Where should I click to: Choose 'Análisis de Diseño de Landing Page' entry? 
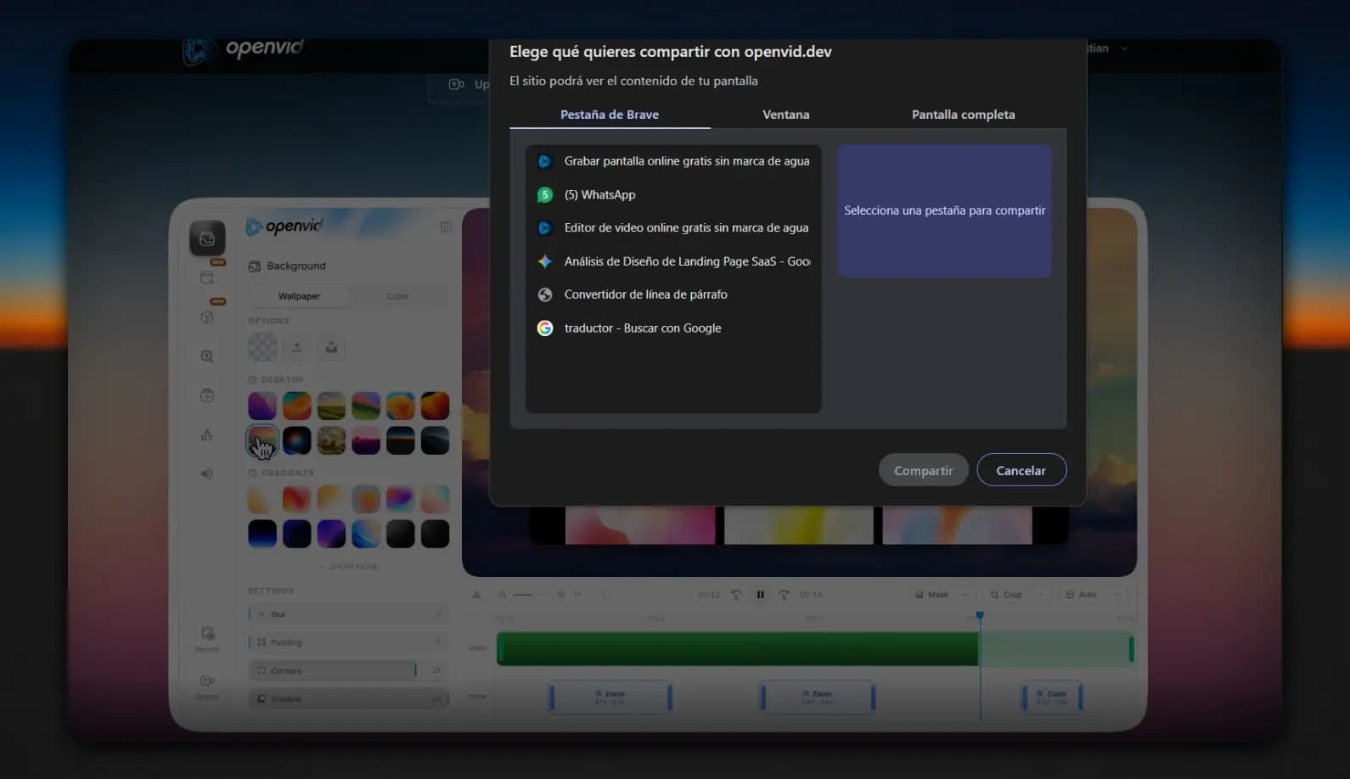coord(673,261)
